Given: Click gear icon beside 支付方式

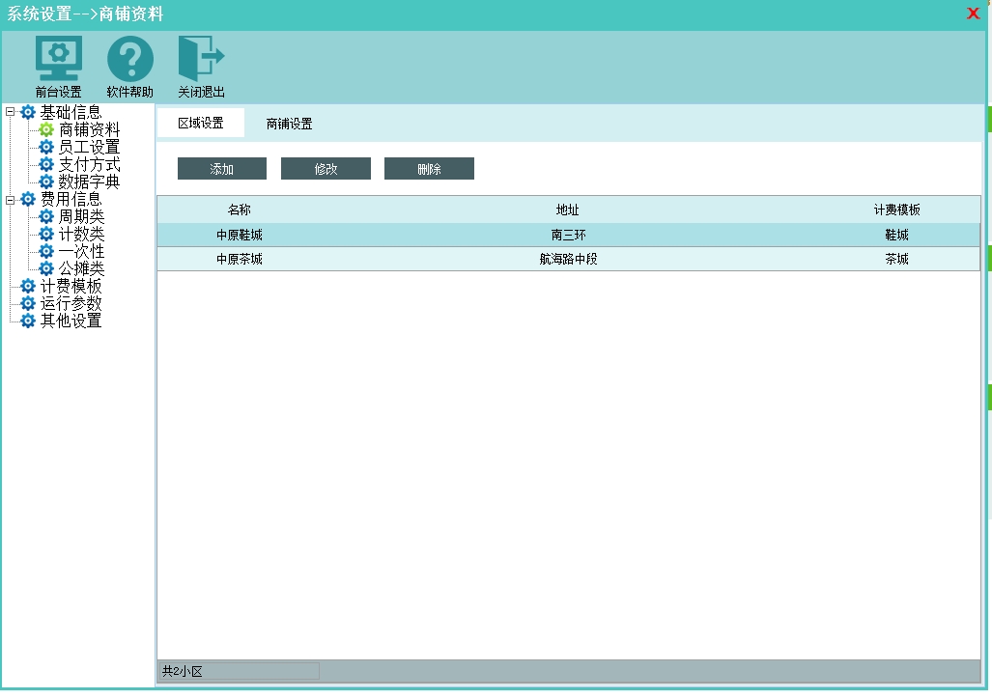Looking at the screenshot, I should pos(46,164).
